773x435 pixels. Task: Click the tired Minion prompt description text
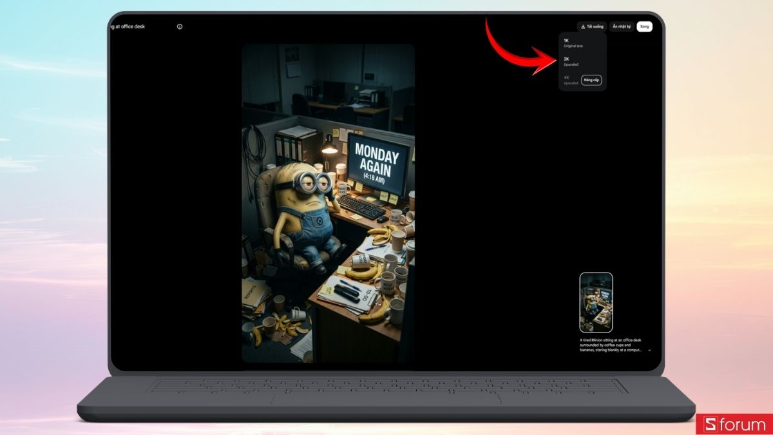[610, 345]
